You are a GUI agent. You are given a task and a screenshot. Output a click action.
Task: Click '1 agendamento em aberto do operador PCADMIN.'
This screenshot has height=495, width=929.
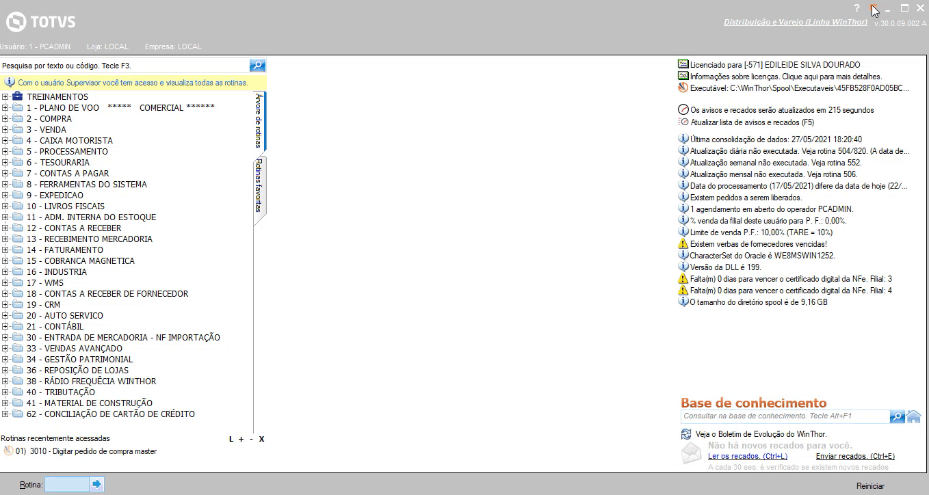coord(772,209)
